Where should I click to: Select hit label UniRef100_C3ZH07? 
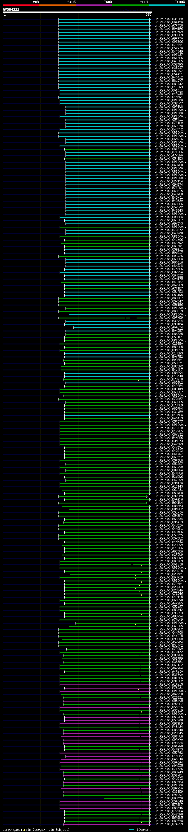(x=169, y=103)
